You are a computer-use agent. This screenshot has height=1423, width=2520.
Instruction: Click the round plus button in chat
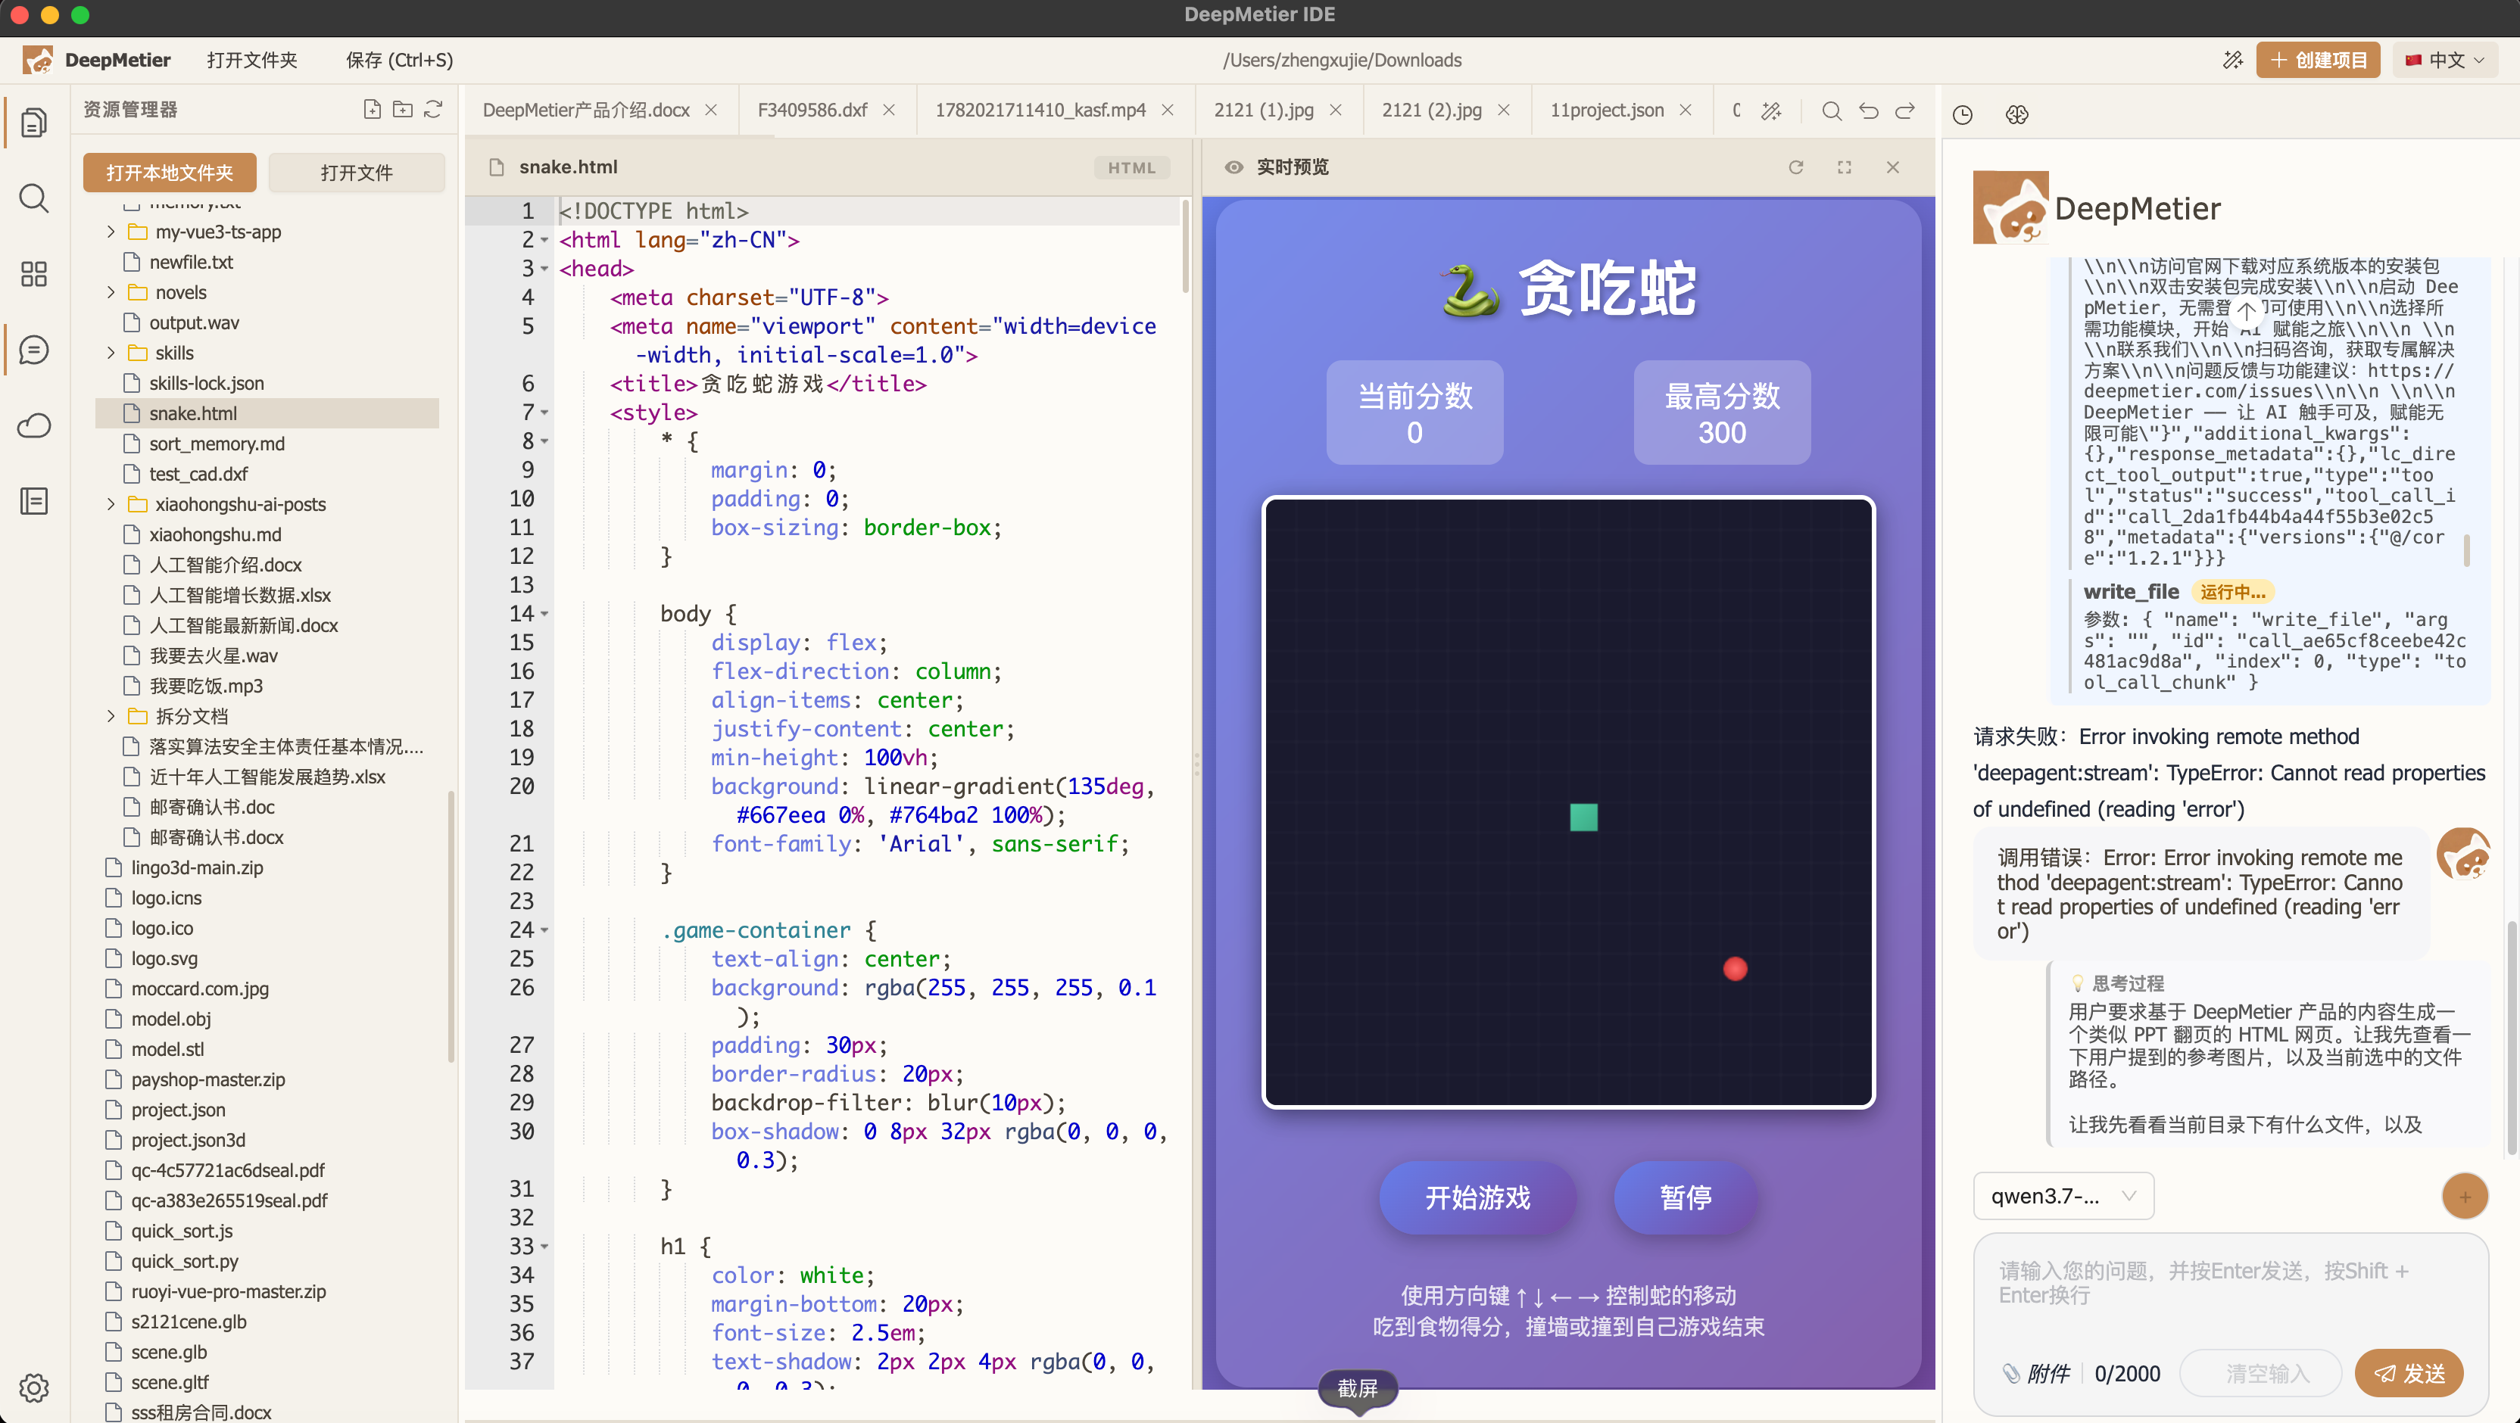pos(2464,1196)
